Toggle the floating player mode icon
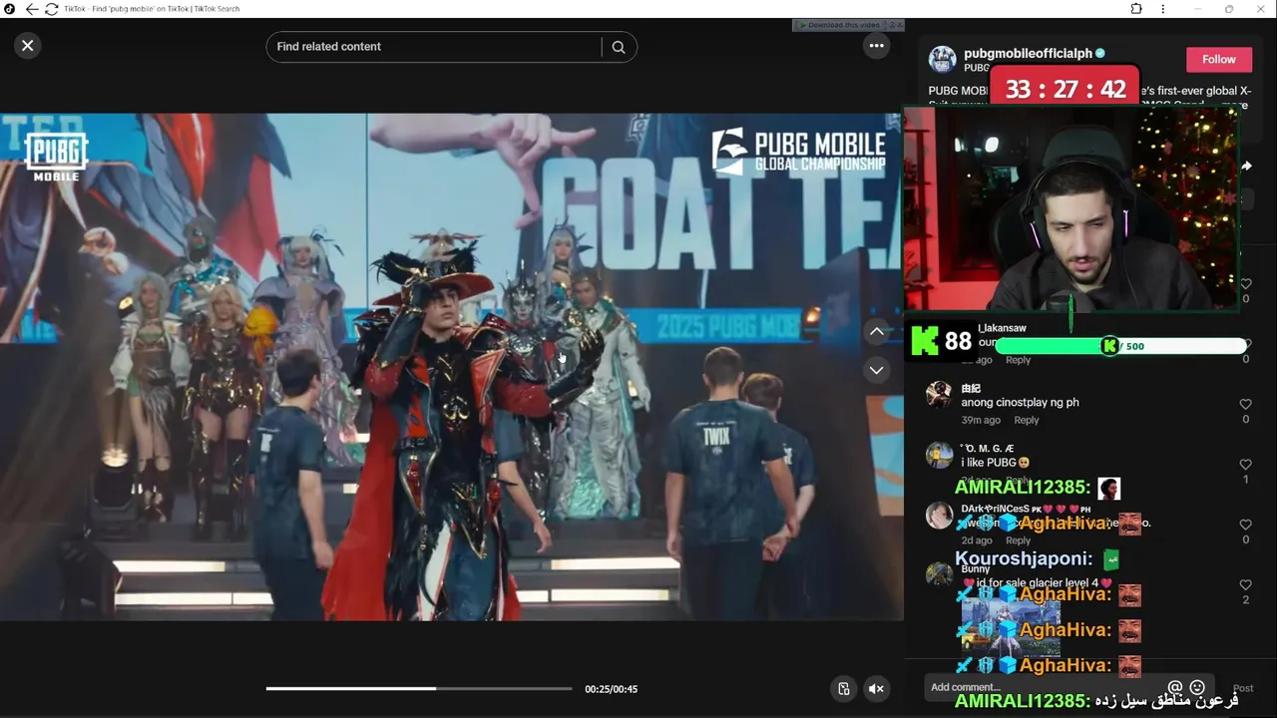This screenshot has height=718, width=1277. click(844, 688)
